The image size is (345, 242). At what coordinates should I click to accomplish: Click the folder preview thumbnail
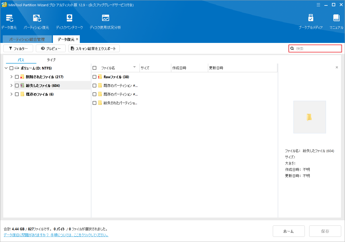point(310,117)
